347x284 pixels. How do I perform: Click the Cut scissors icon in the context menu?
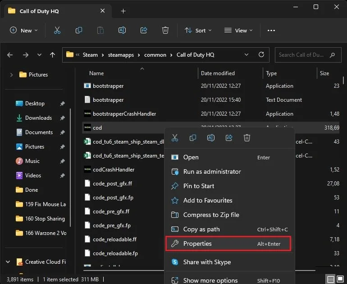tap(175, 138)
